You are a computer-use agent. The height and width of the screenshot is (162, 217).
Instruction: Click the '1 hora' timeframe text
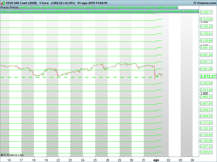tap(44, 3)
